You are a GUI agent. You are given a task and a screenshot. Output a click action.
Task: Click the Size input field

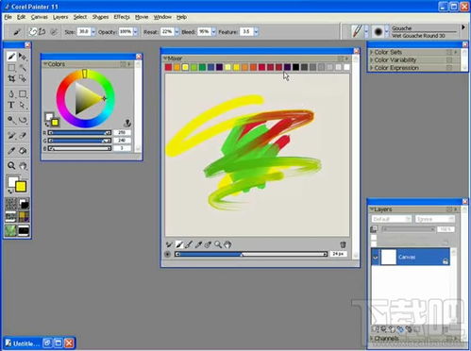[x=84, y=32]
